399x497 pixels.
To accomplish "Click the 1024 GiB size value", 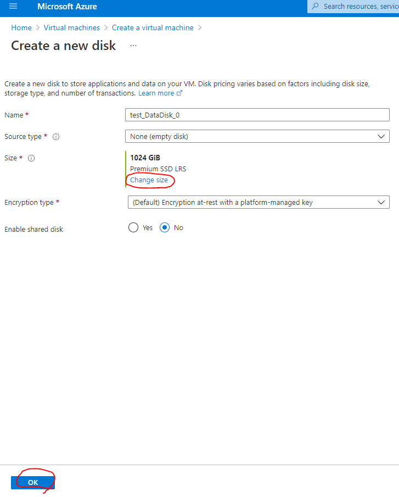I will tap(145, 158).
